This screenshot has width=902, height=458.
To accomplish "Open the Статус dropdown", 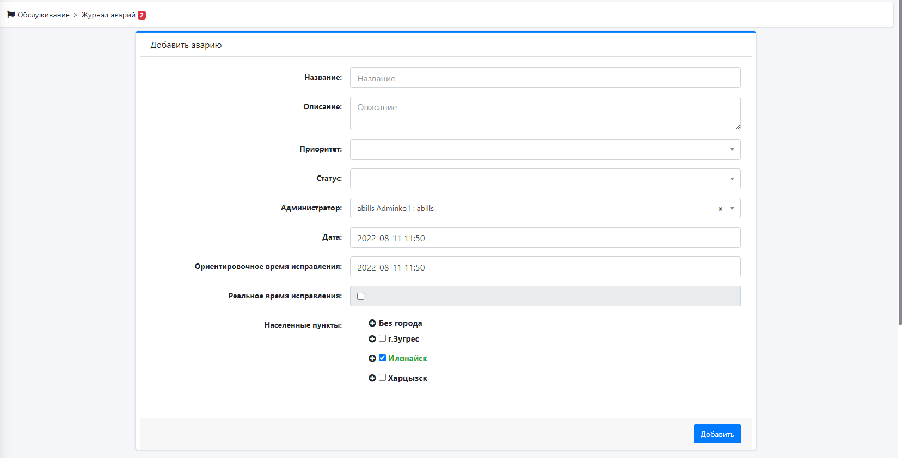I will (545, 179).
